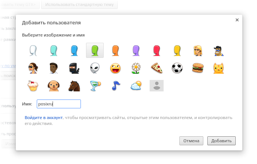
Task: Pick the blue silhouette avatar
Action: tap(74, 50)
